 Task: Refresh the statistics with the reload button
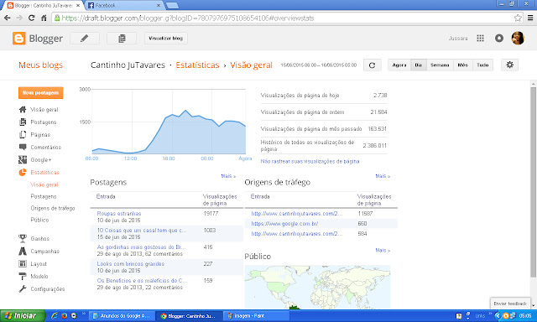click(x=373, y=65)
